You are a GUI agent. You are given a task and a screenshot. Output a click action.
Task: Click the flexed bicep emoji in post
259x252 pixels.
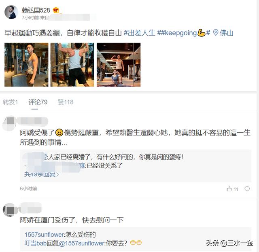(202, 33)
